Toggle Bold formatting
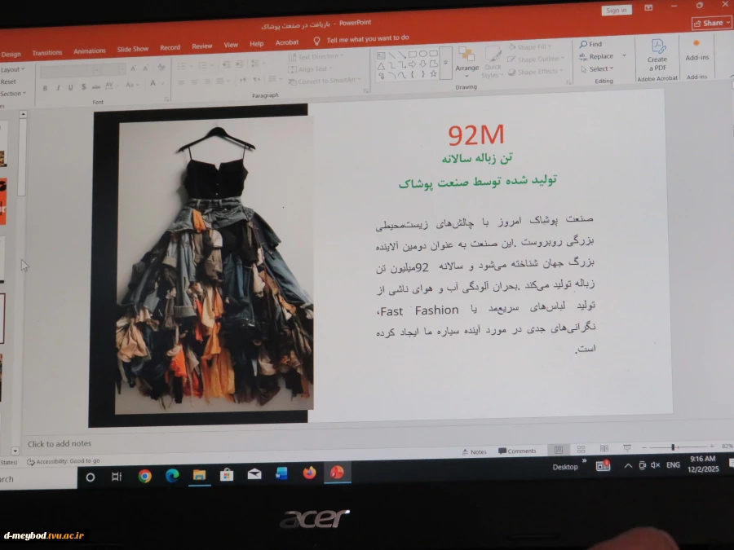 coord(45,88)
